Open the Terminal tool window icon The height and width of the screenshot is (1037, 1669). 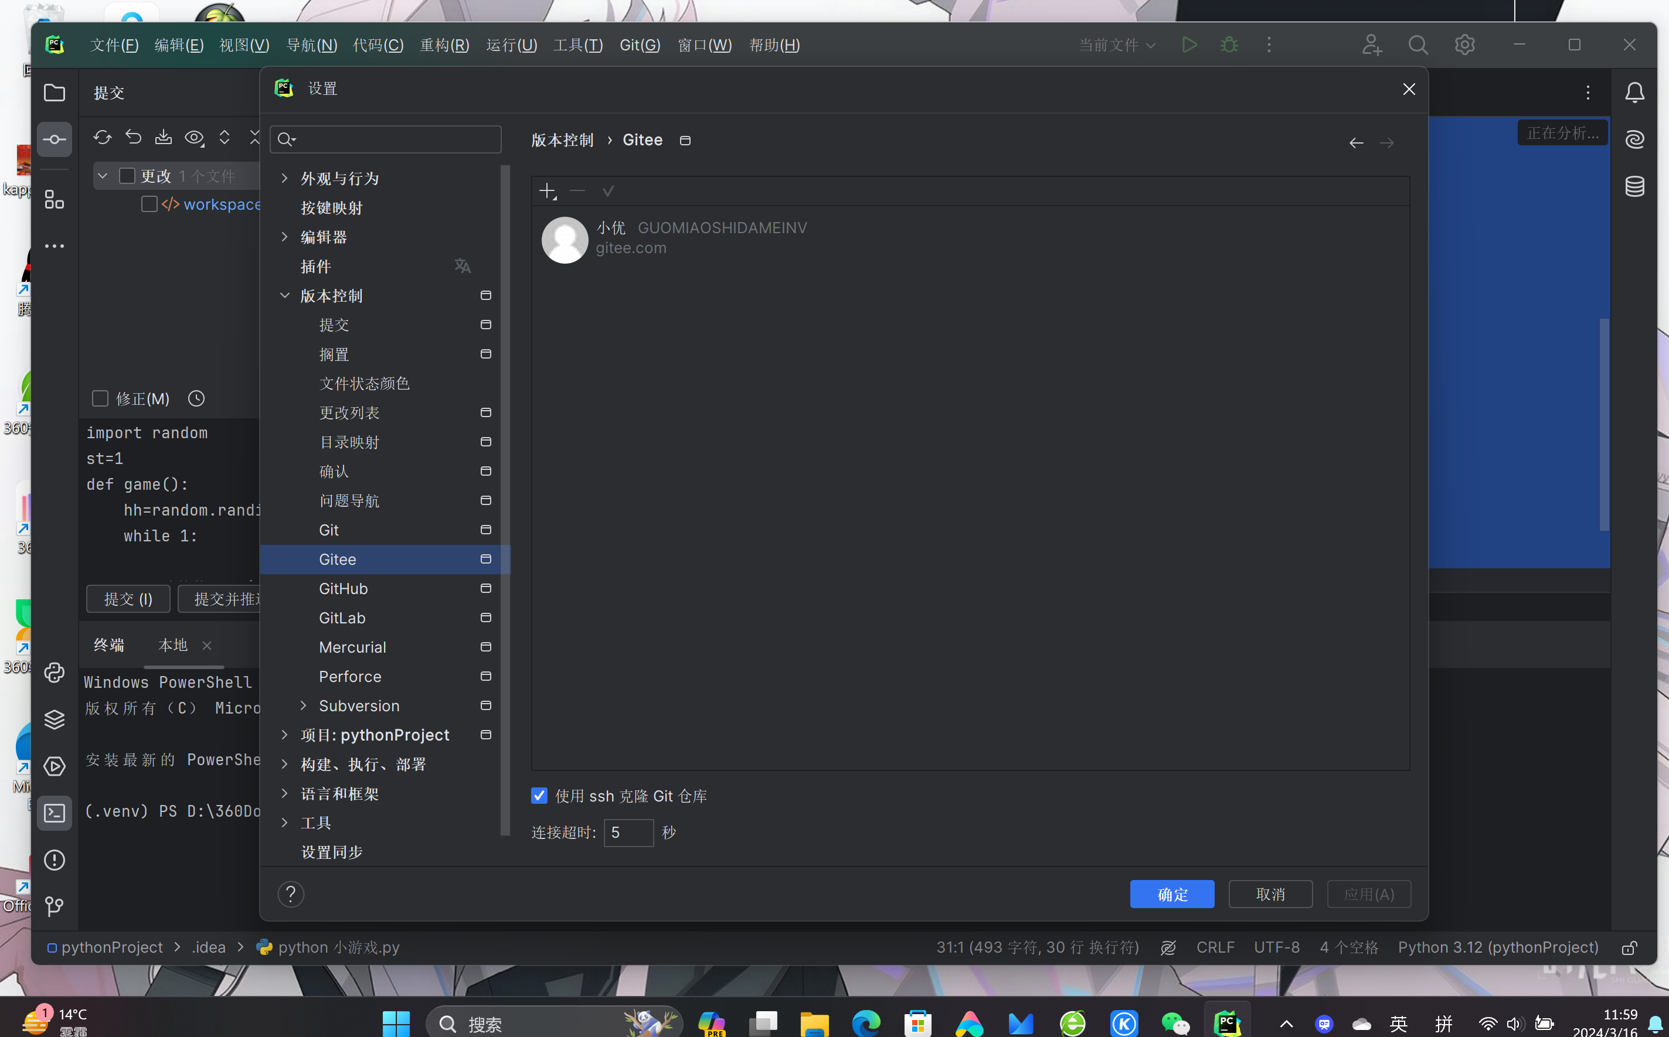click(54, 813)
